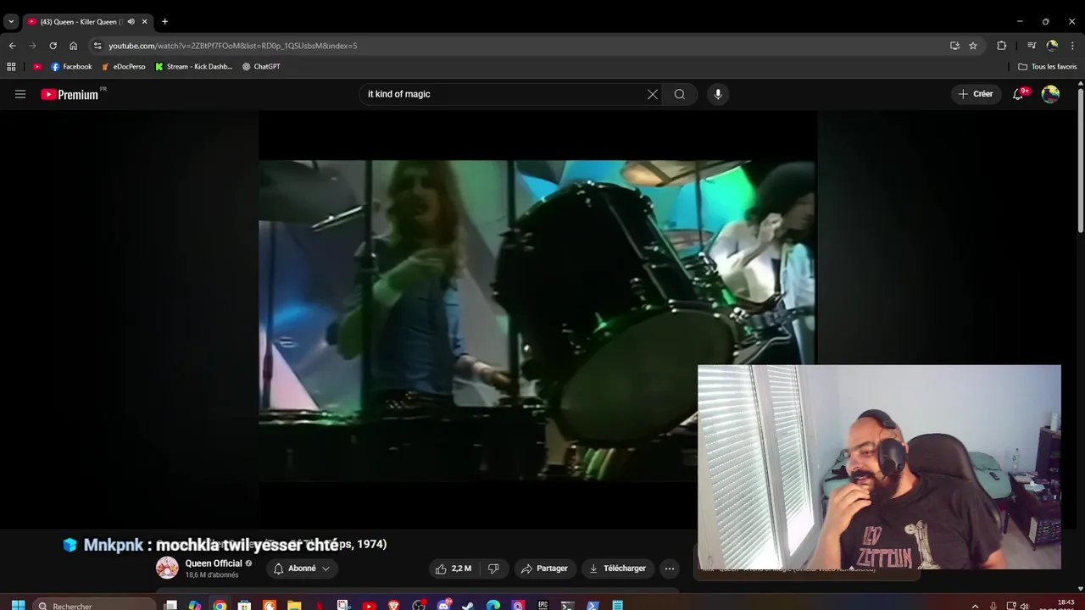Open Steam from the taskbar
Image resolution: width=1085 pixels, height=610 pixels.
[x=468, y=606]
